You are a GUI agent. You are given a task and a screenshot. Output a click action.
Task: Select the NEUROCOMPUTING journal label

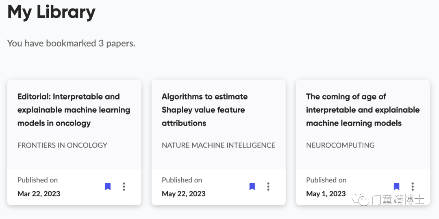click(340, 145)
